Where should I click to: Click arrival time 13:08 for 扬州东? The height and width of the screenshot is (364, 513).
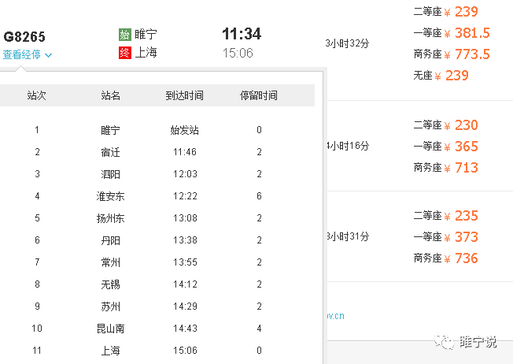tap(185, 218)
